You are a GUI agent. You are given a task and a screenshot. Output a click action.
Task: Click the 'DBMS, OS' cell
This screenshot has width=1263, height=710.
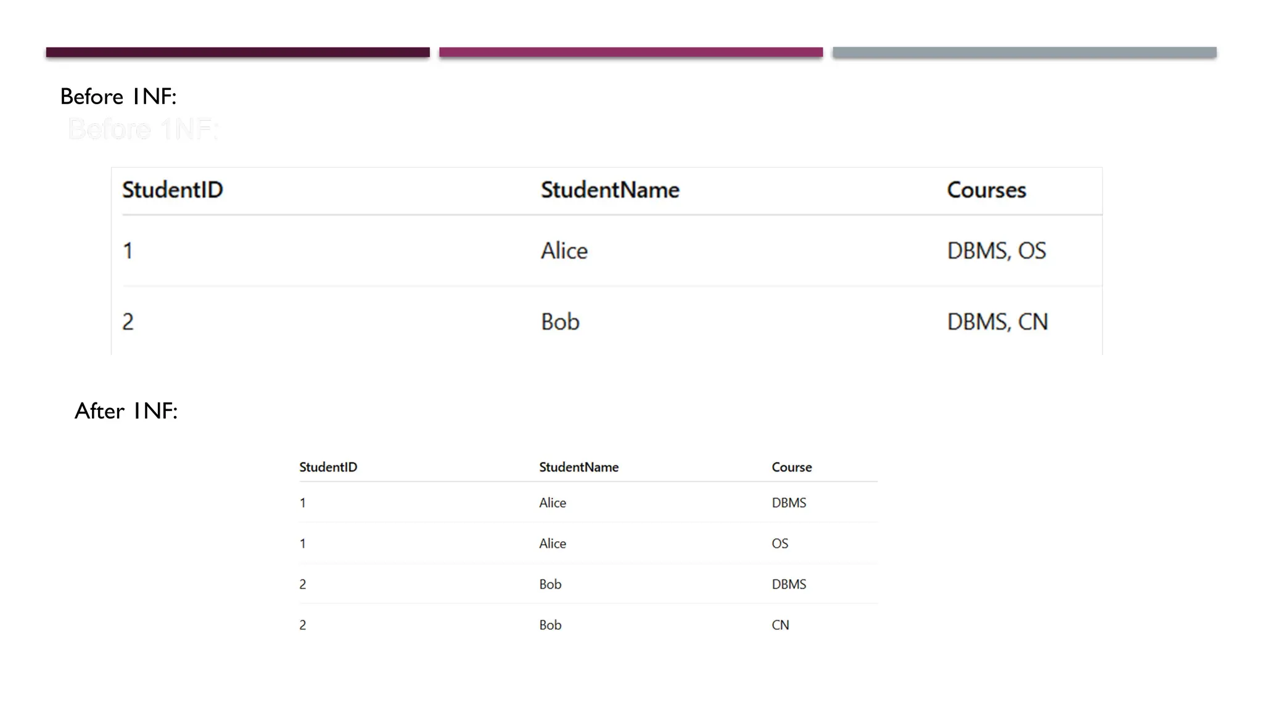click(996, 251)
